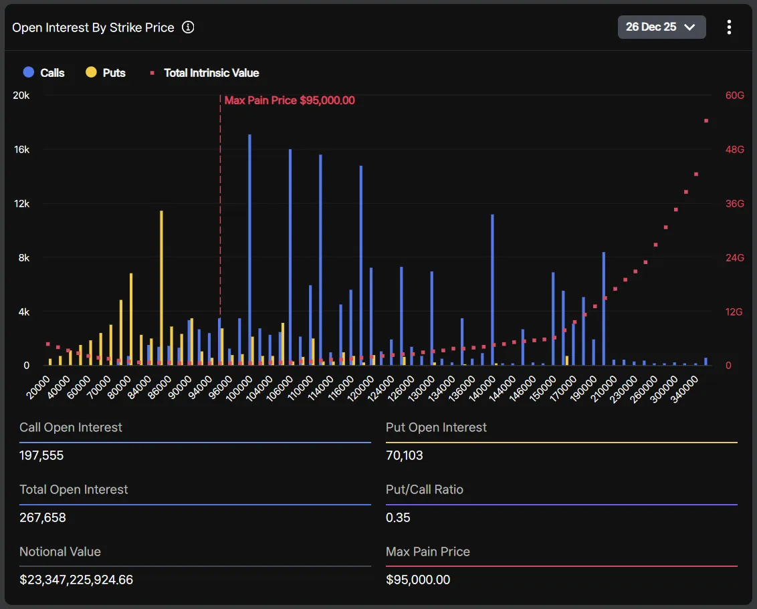Screen dimensions: 757x609
Task: Click the Open Interest By Strike Price title
Action: [x=93, y=27]
